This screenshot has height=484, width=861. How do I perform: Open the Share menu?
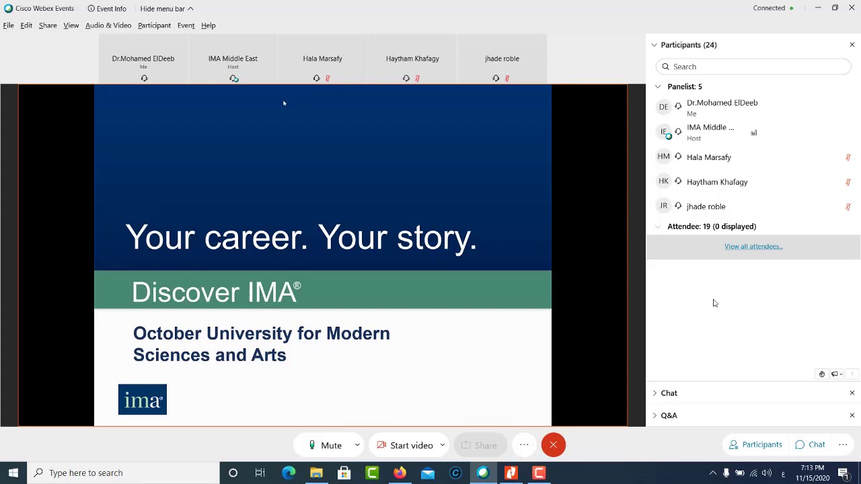click(x=48, y=26)
